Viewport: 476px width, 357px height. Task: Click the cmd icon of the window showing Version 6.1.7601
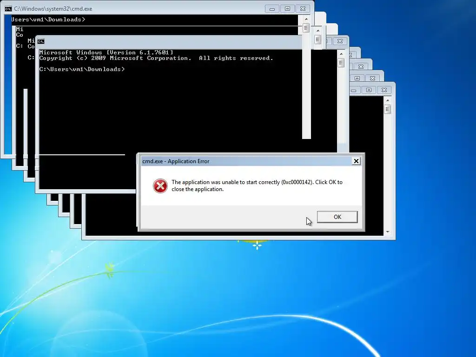click(41, 41)
